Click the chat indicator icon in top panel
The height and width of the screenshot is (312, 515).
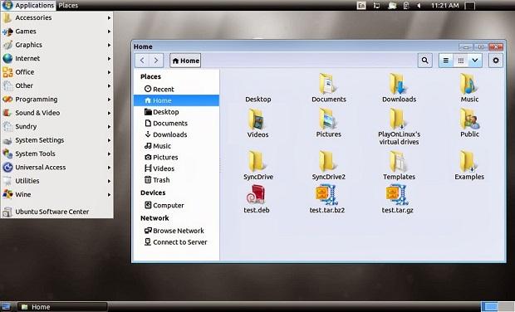tap(391, 6)
